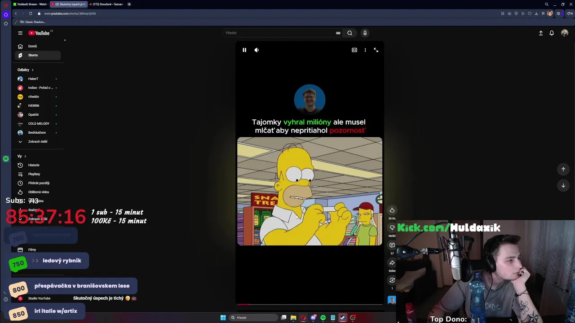575x323 pixels.
Task: Open Discord from the taskbar
Action: tap(313, 318)
